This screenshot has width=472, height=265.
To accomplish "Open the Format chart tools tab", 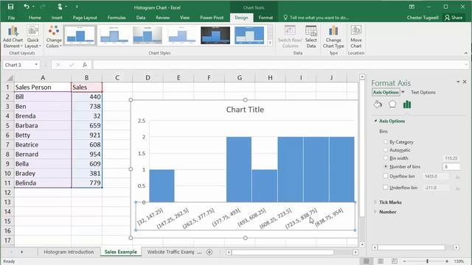I will (x=265, y=18).
